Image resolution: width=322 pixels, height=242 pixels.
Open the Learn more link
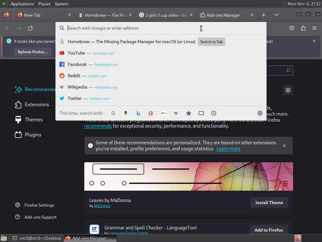click(x=228, y=149)
